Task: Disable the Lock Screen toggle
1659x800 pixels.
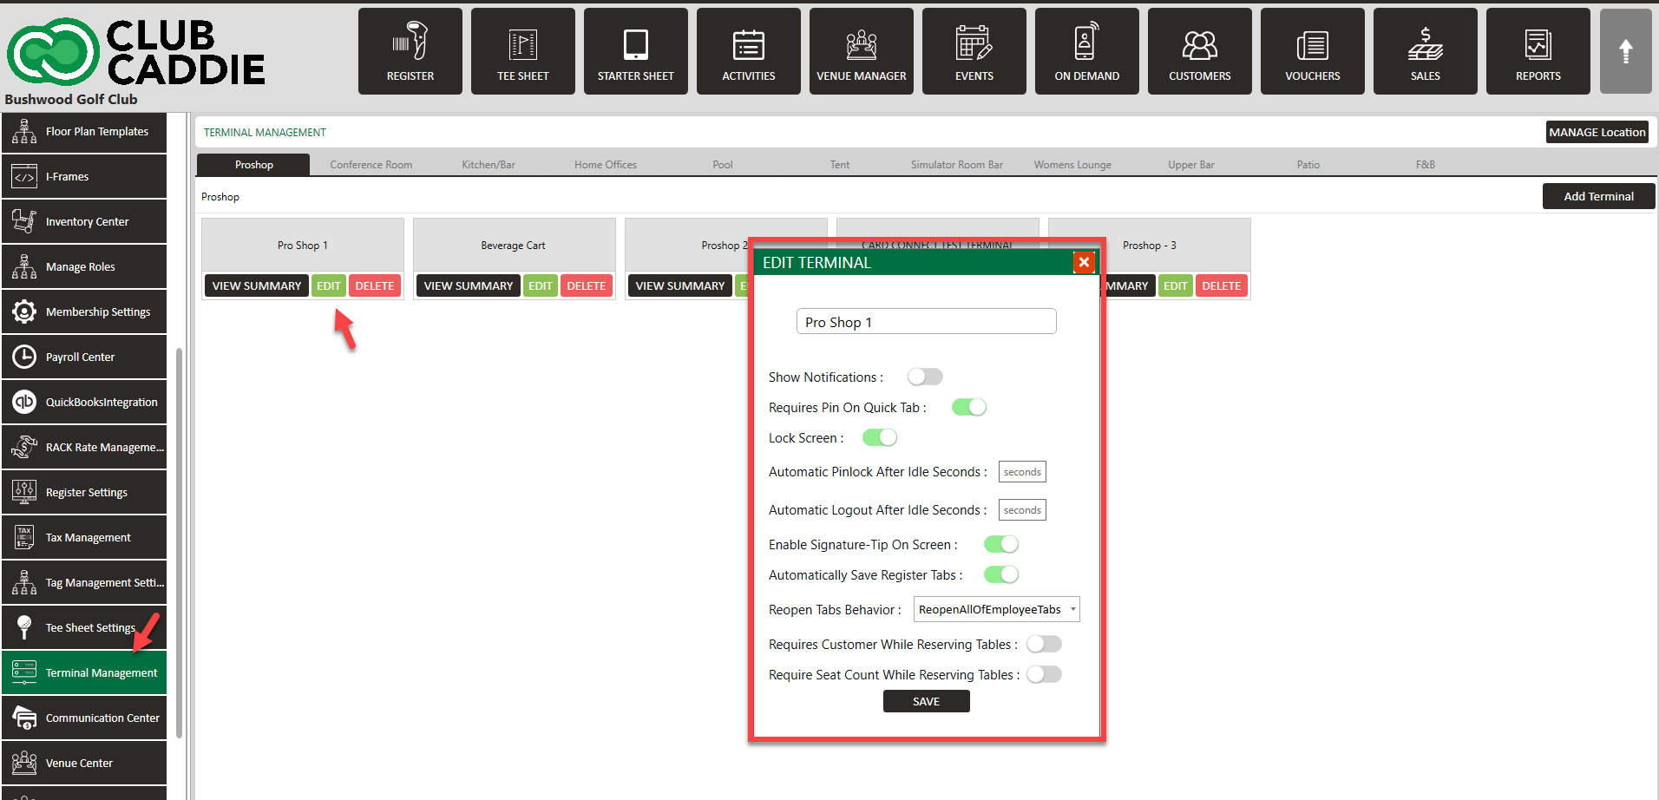Action: [879, 438]
